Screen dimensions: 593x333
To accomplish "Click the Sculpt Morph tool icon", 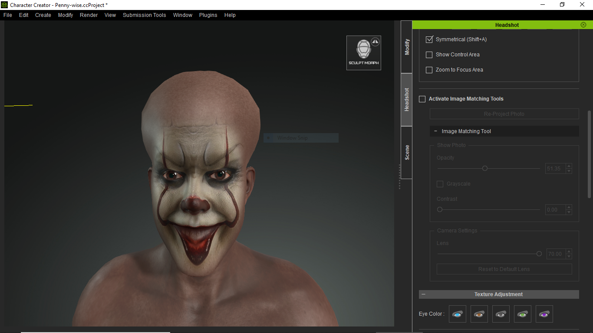I will (x=363, y=52).
